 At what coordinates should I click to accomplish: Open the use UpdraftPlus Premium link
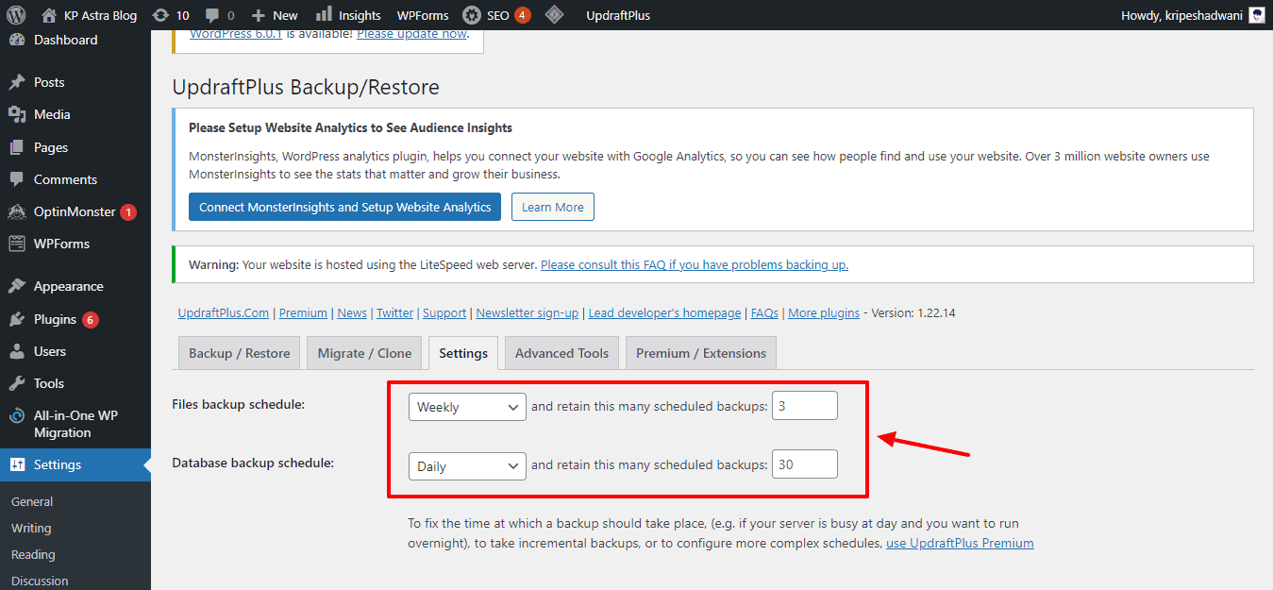click(x=959, y=543)
